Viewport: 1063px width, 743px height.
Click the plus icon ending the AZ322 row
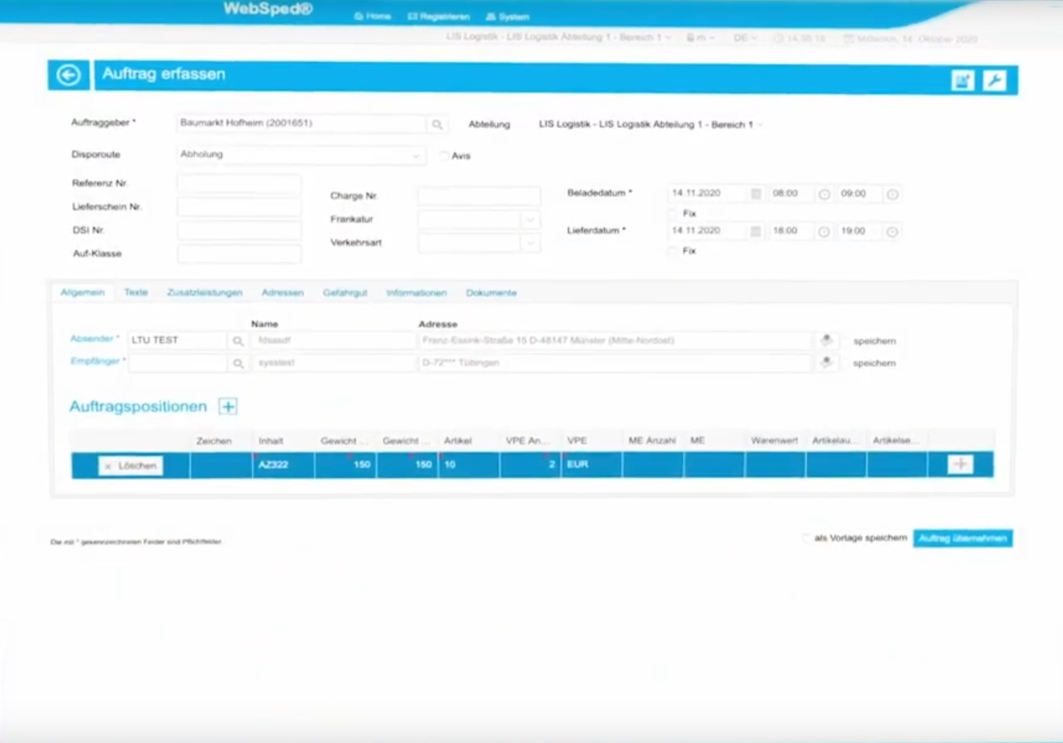(960, 465)
